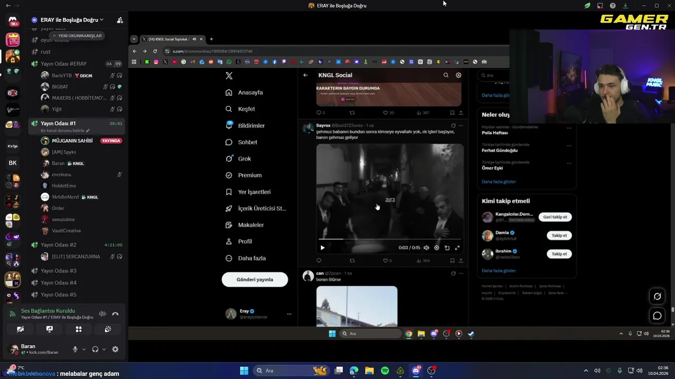Click Geri takip et for Kangalcılar
Image resolution: width=675 pixels, height=379 pixels.
555,217
